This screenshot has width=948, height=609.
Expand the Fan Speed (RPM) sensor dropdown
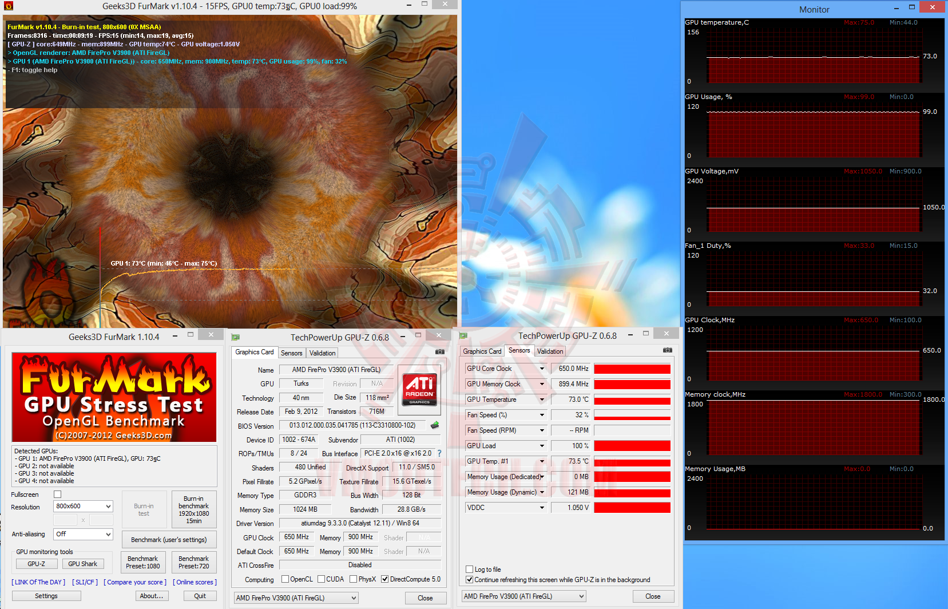pos(542,430)
